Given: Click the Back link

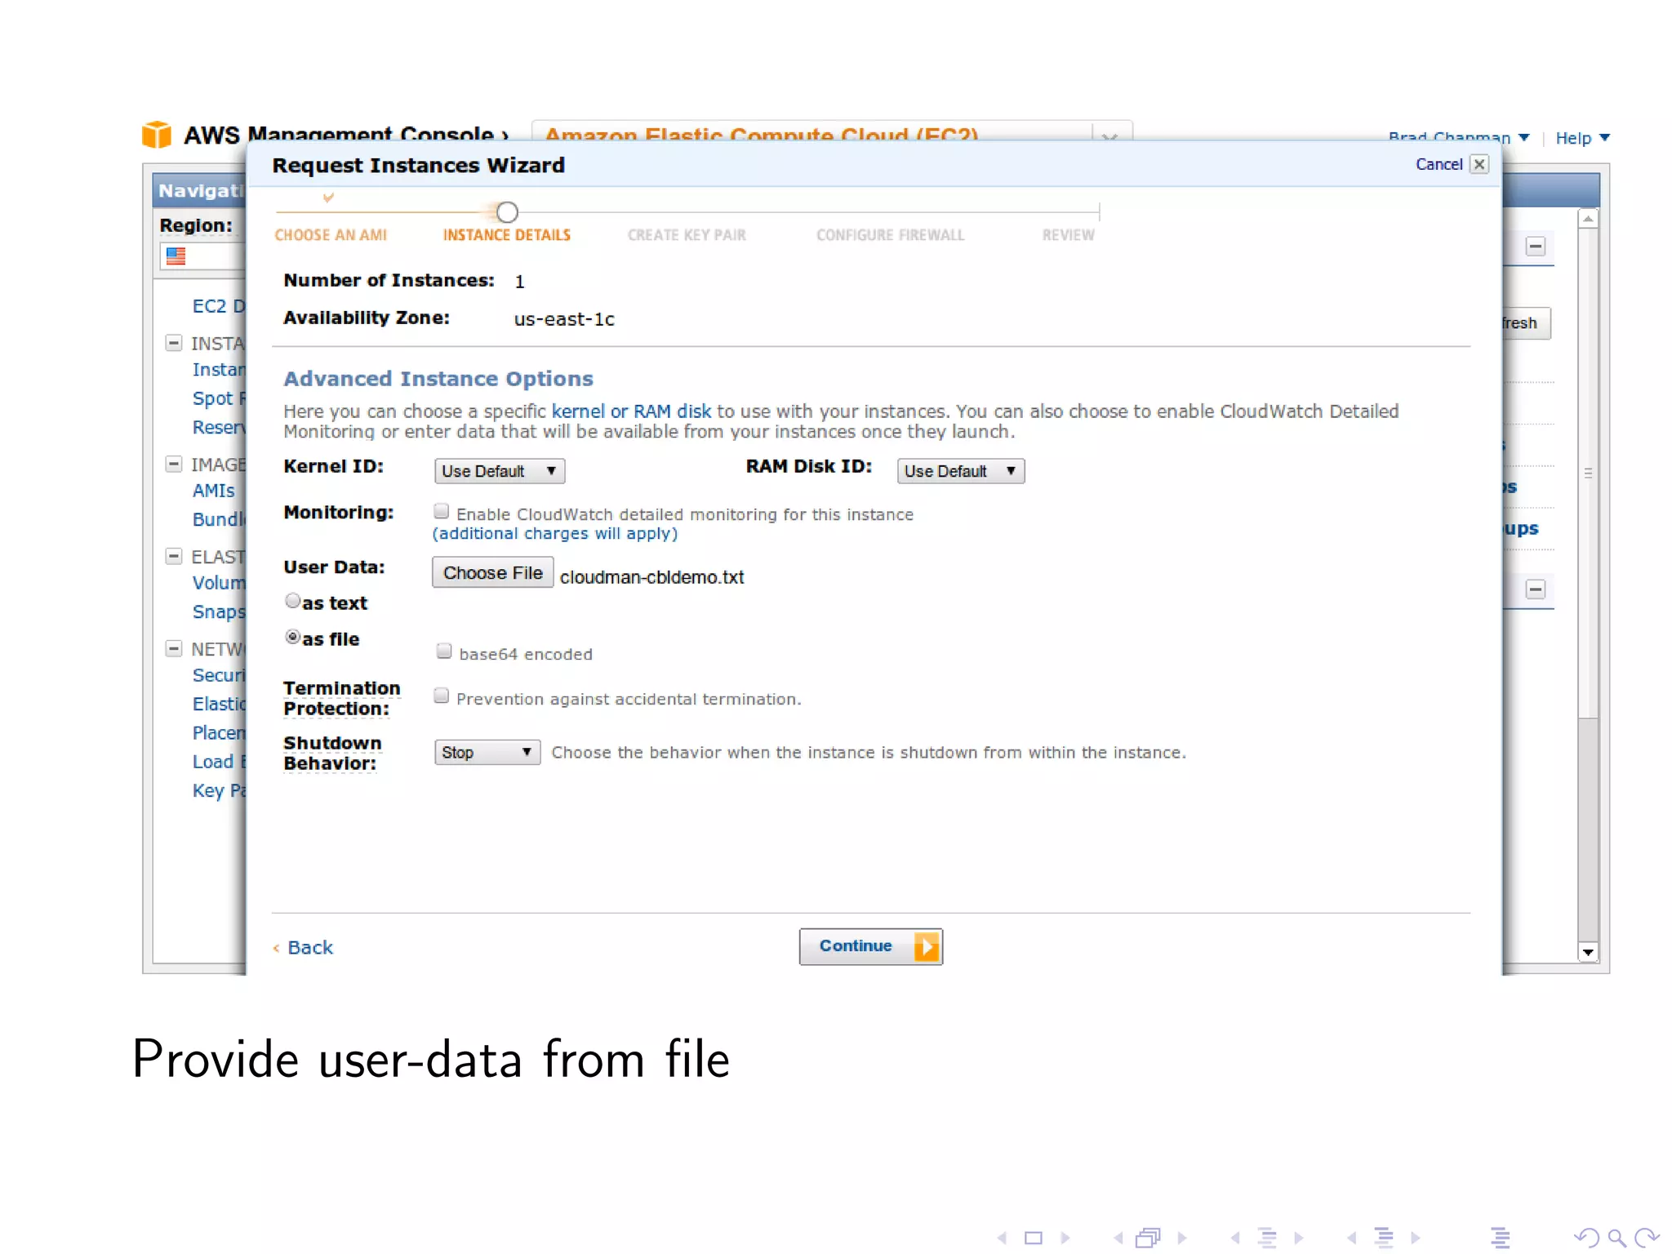Looking at the screenshot, I should click(310, 947).
